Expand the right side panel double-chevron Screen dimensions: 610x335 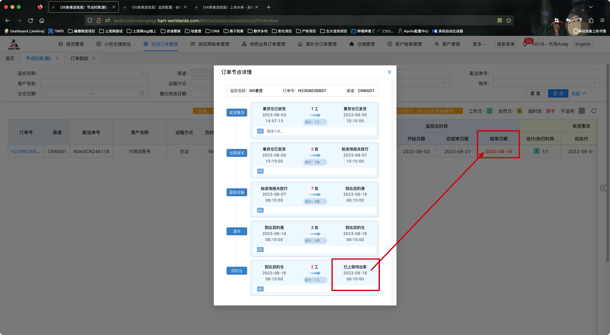click(x=602, y=188)
